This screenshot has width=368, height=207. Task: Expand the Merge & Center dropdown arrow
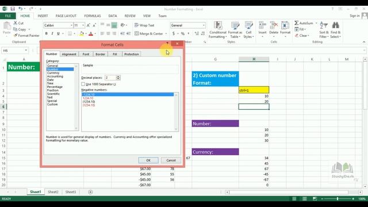(x=166, y=34)
